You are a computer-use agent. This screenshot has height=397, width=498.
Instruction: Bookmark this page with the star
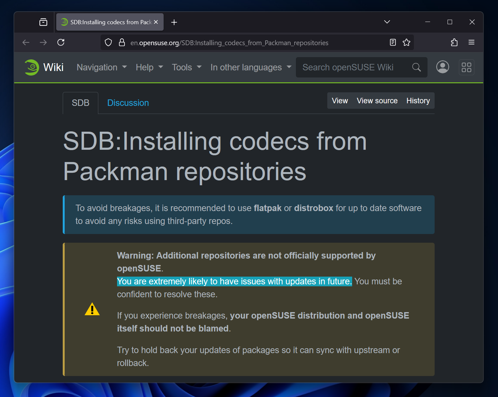pos(406,42)
